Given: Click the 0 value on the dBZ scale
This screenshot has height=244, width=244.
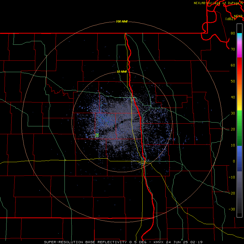Looking at the screenshot, I should [x=234, y=161].
